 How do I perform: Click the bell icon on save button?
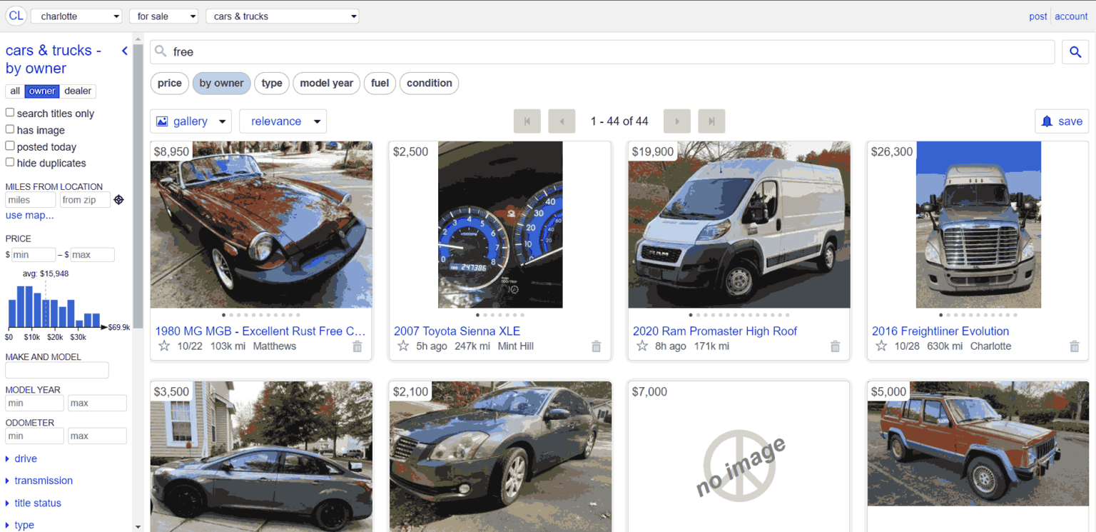pyautogui.click(x=1047, y=121)
